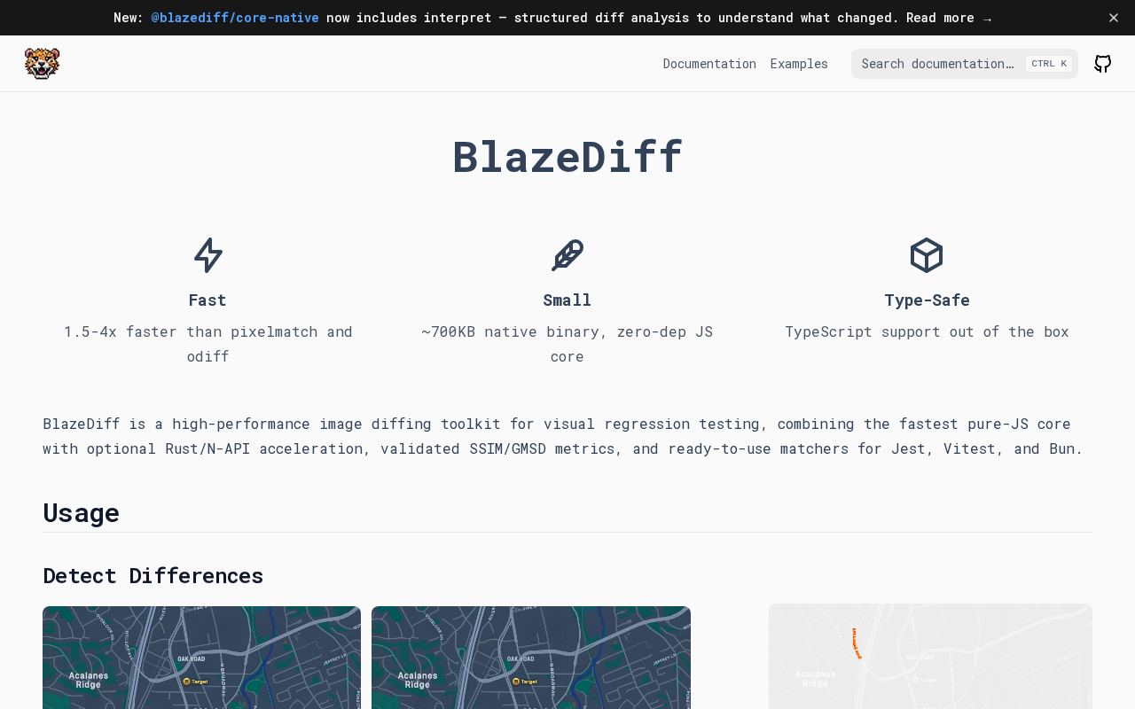Screen dimensions: 1135x709
Task: Click the Fast feature heading
Action: (x=207, y=300)
